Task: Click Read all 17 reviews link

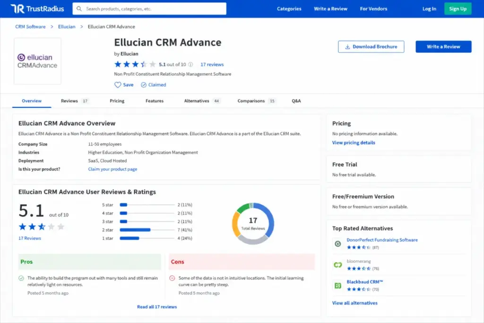Action: pos(157,307)
